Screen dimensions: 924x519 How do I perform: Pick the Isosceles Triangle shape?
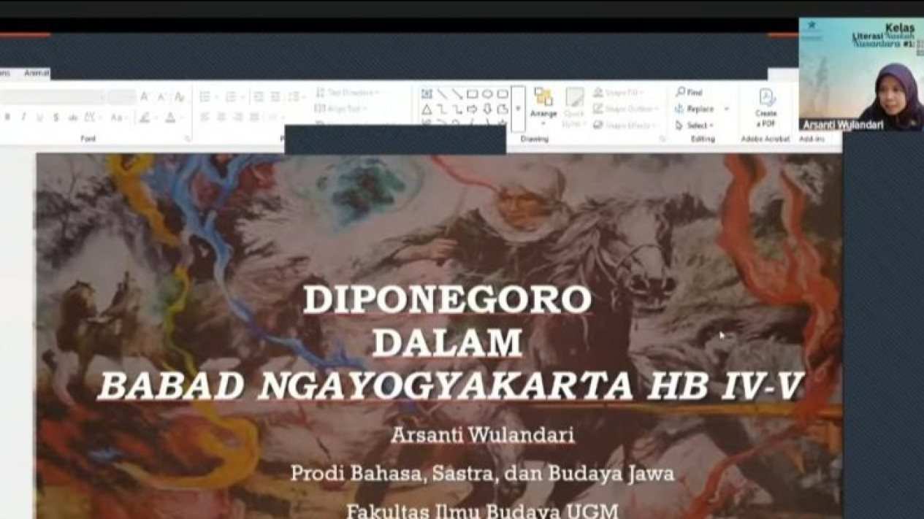[427, 109]
